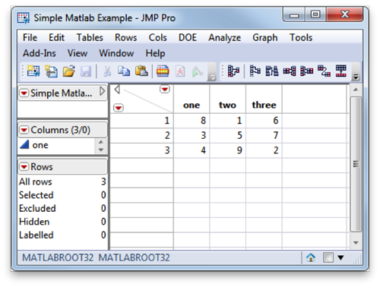Screen dimensions: 380x287
Task: Open a file with the folder icon
Action: (x=68, y=71)
